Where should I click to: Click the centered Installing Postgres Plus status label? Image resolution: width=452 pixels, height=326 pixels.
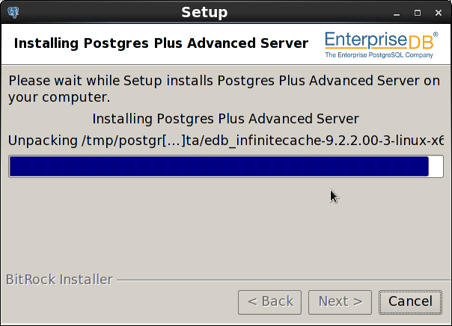point(226,119)
